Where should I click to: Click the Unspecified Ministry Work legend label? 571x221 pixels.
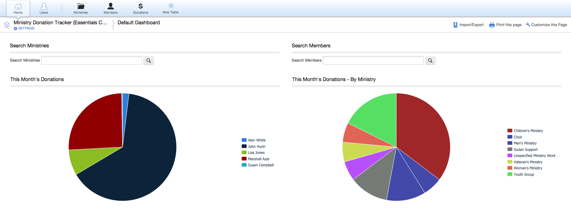coord(535,156)
